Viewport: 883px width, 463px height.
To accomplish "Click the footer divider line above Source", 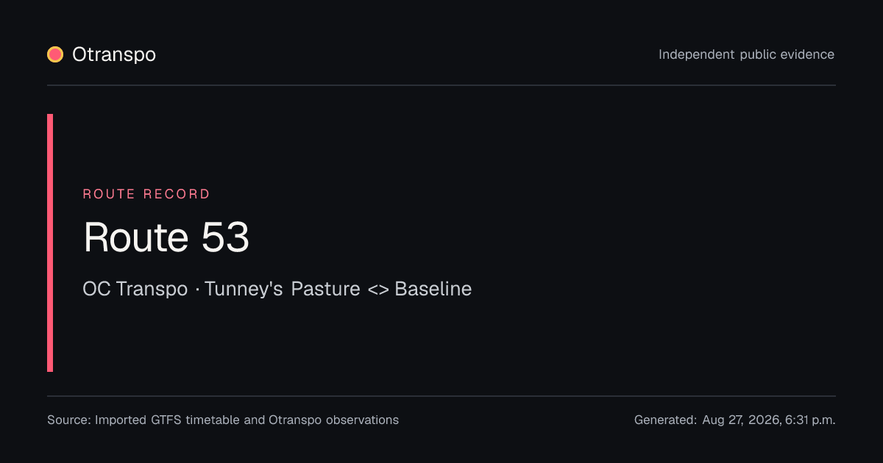I will (441, 396).
